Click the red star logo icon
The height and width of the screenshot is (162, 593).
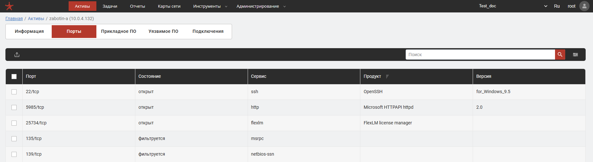pos(9,6)
